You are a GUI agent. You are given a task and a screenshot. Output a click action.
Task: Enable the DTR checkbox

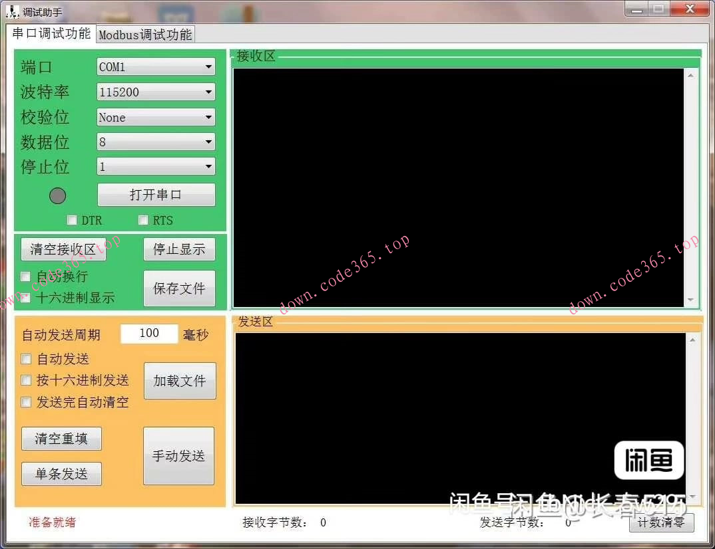click(72, 220)
